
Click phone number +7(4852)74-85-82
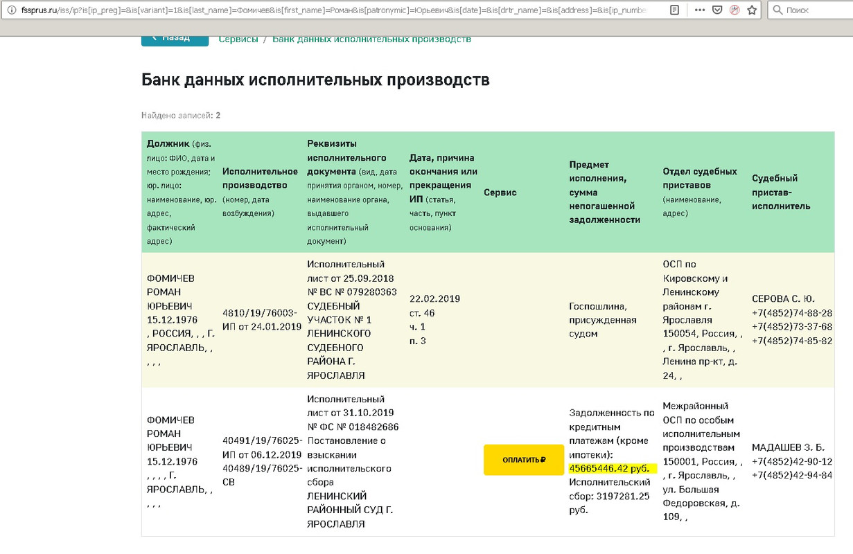[792, 341]
